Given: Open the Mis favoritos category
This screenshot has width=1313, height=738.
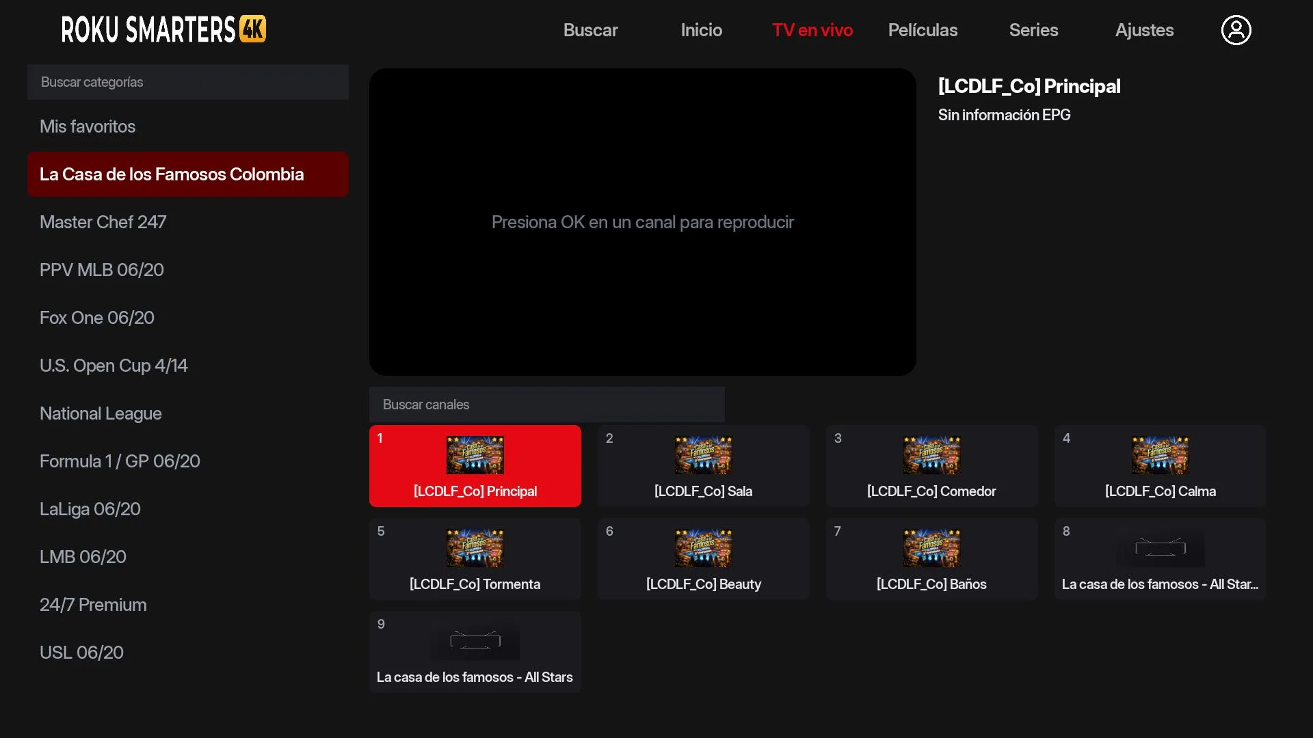Looking at the screenshot, I should coord(188,126).
